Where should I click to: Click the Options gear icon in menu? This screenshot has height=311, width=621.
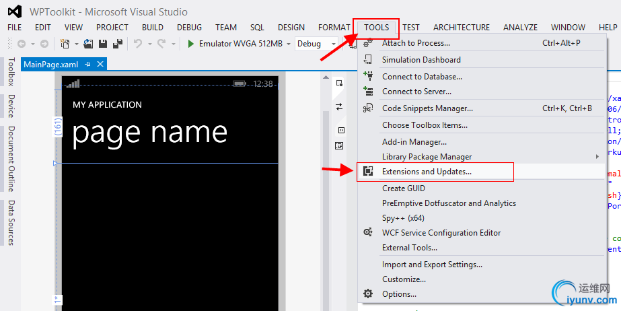(x=368, y=294)
